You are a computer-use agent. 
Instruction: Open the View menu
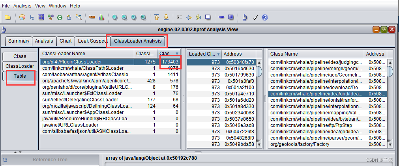pyautogui.click(x=40, y=6)
